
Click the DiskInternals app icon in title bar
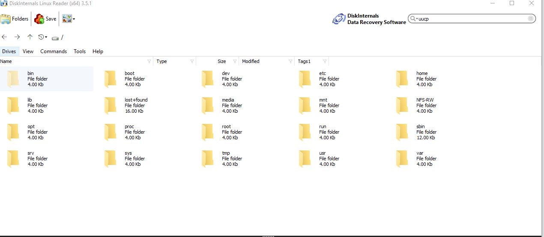4,3
